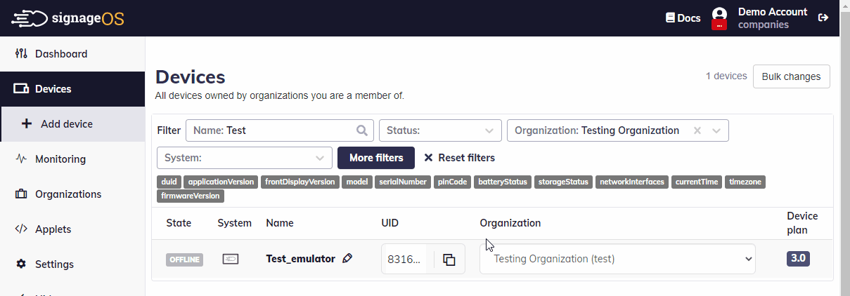Screen dimensions: 850x296
Task: Toggle the firmwareVersion column tag
Action: (x=191, y=196)
